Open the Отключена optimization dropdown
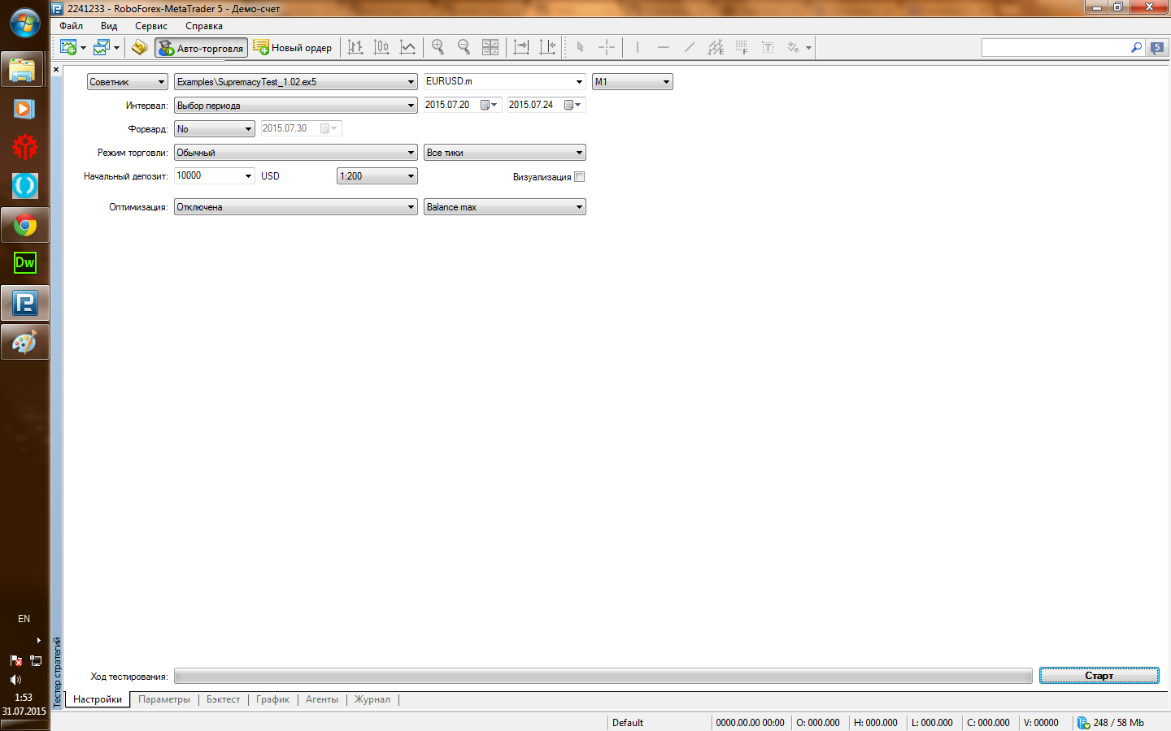This screenshot has height=731, width=1171. coord(296,207)
